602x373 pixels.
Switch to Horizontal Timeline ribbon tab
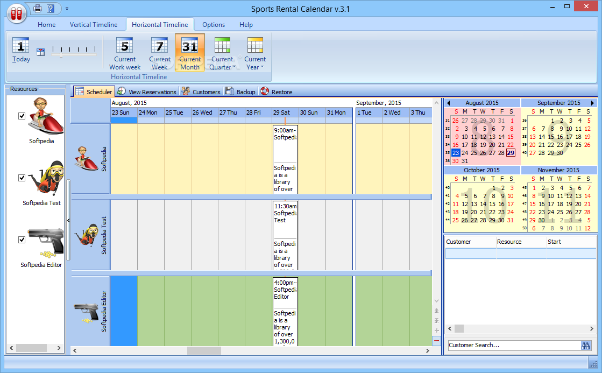point(160,25)
